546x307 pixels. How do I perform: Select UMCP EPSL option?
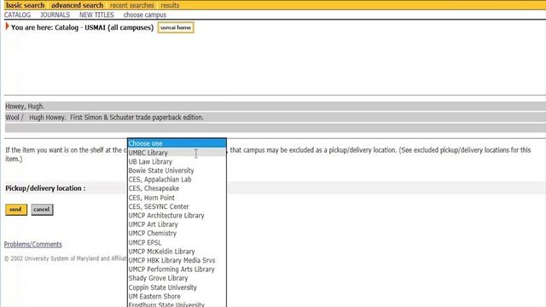point(177,242)
